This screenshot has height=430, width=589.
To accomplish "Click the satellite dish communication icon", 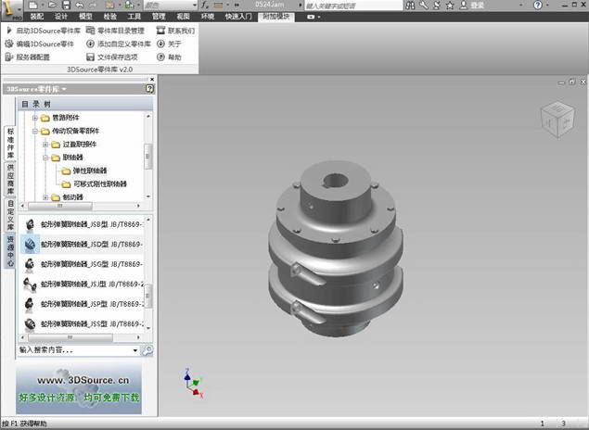I will [437, 5].
